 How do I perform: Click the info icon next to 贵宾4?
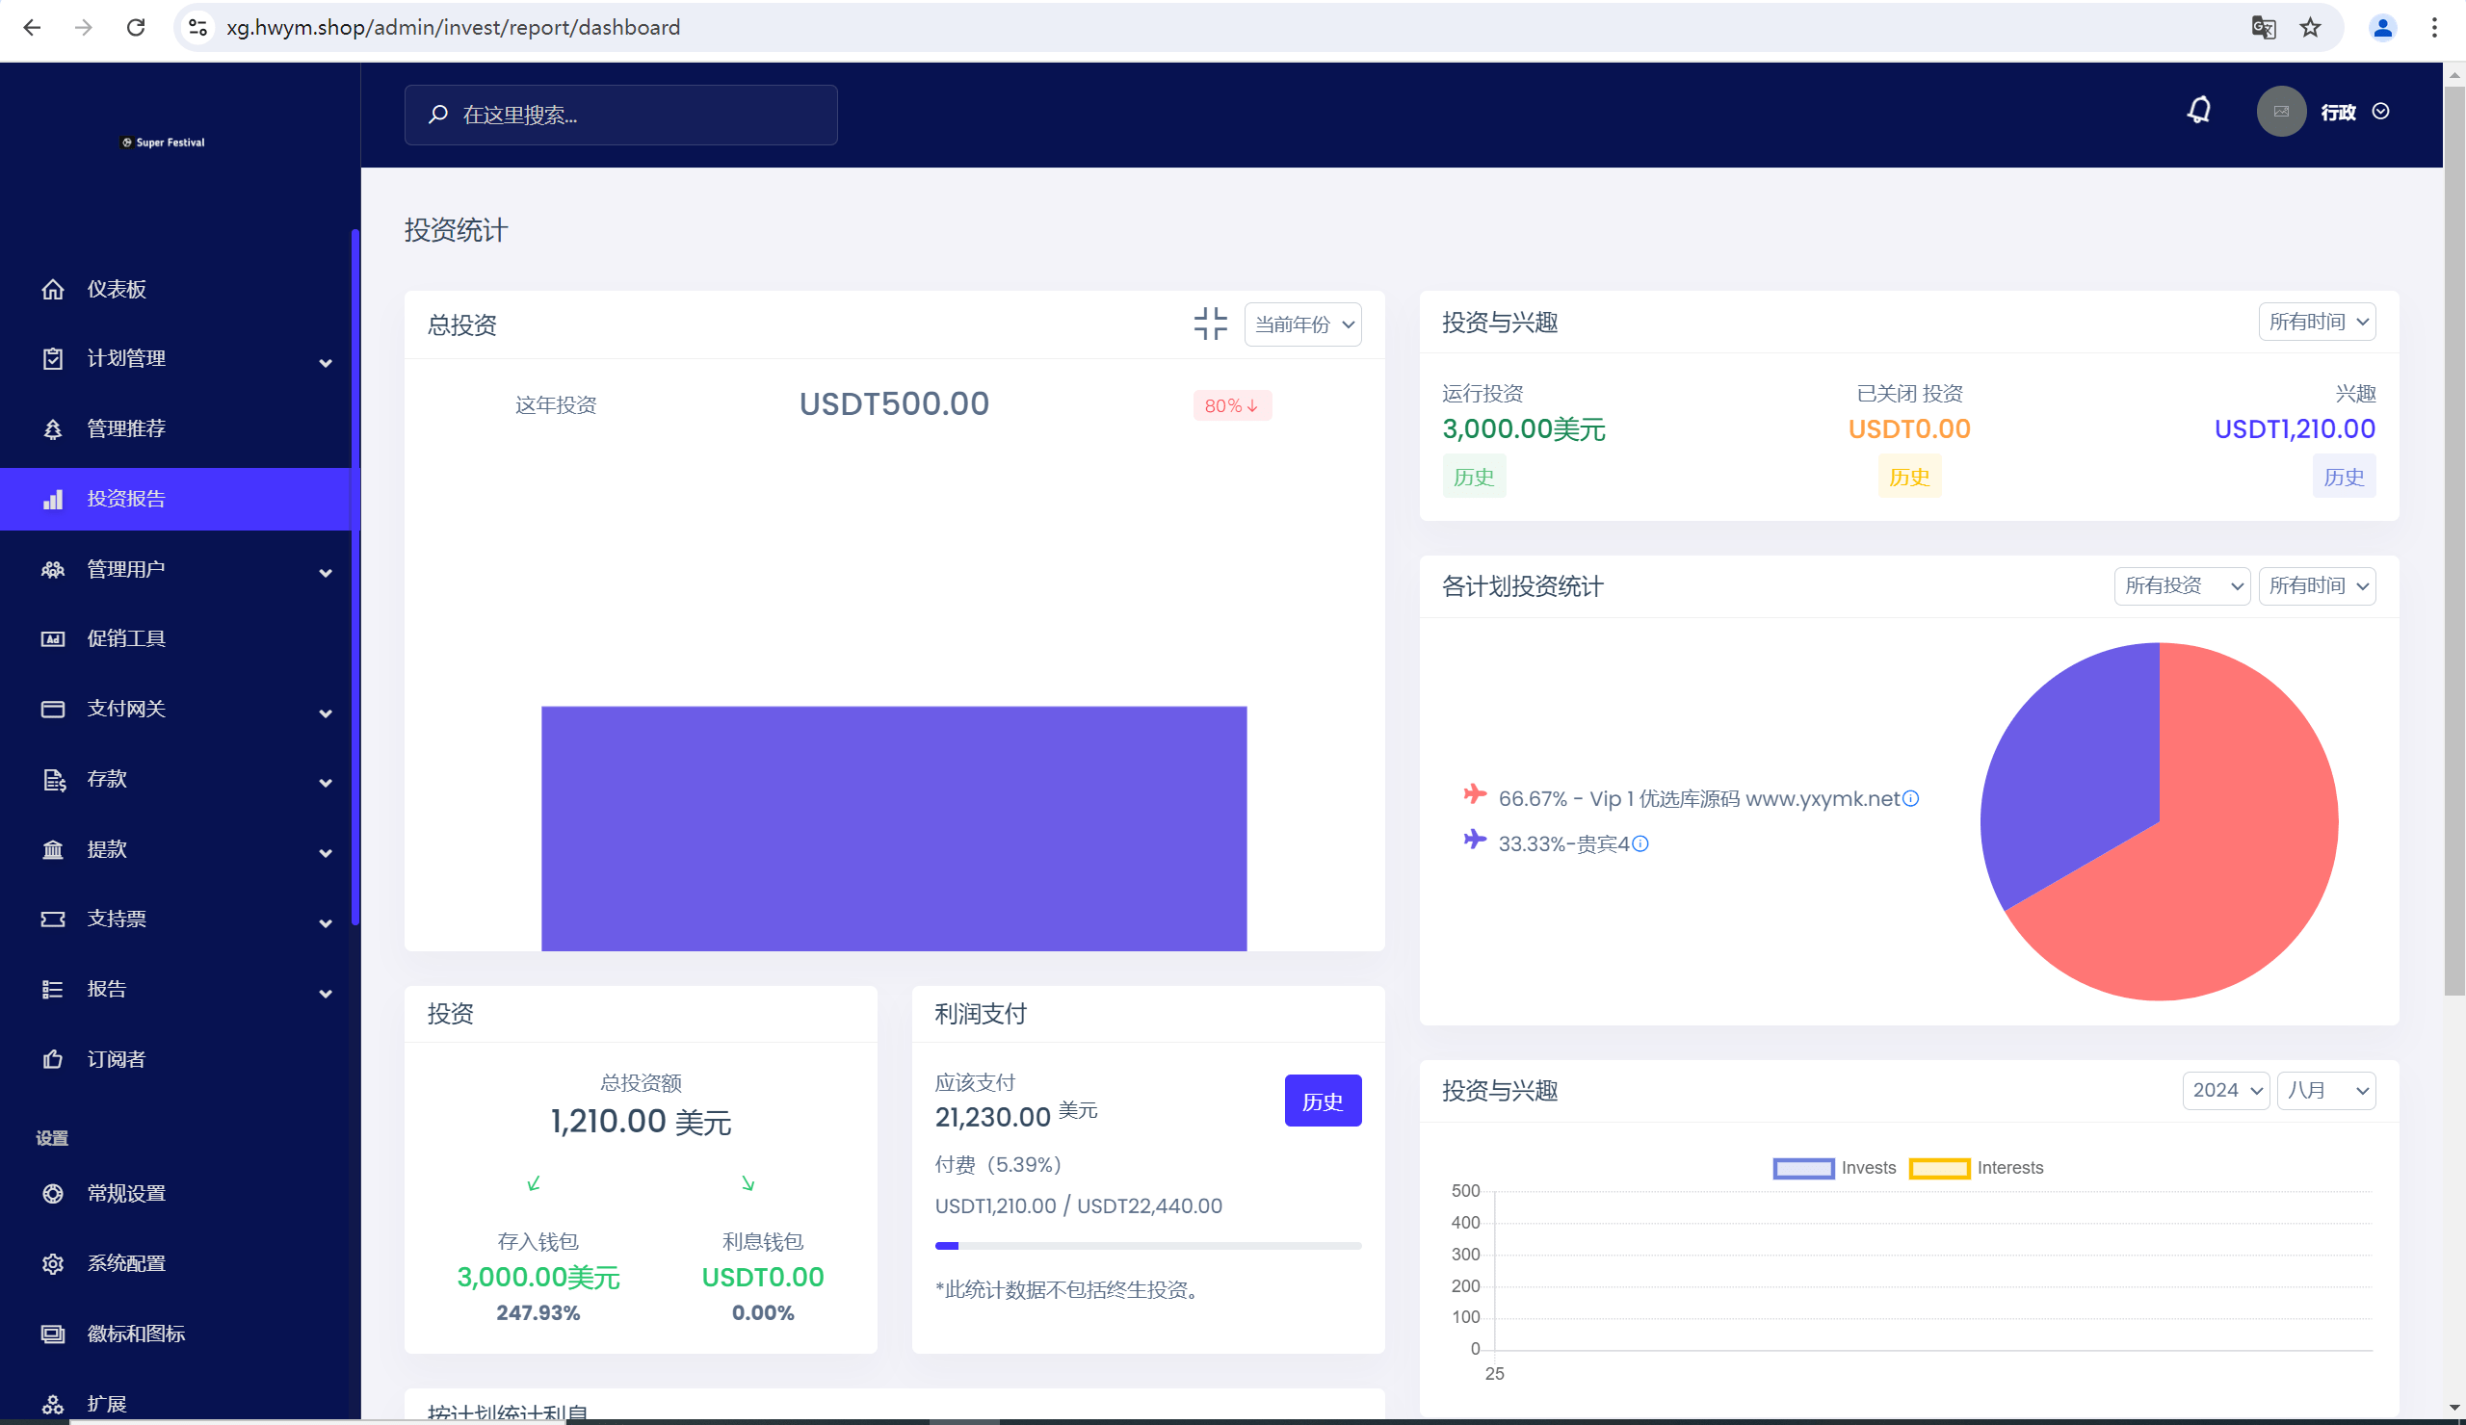(x=1641, y=843)
